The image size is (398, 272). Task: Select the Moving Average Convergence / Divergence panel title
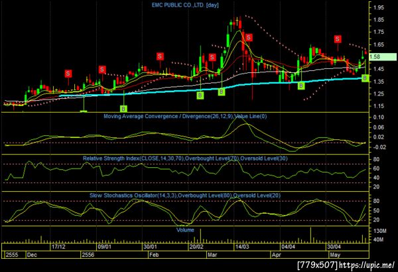tap(185, 116)
